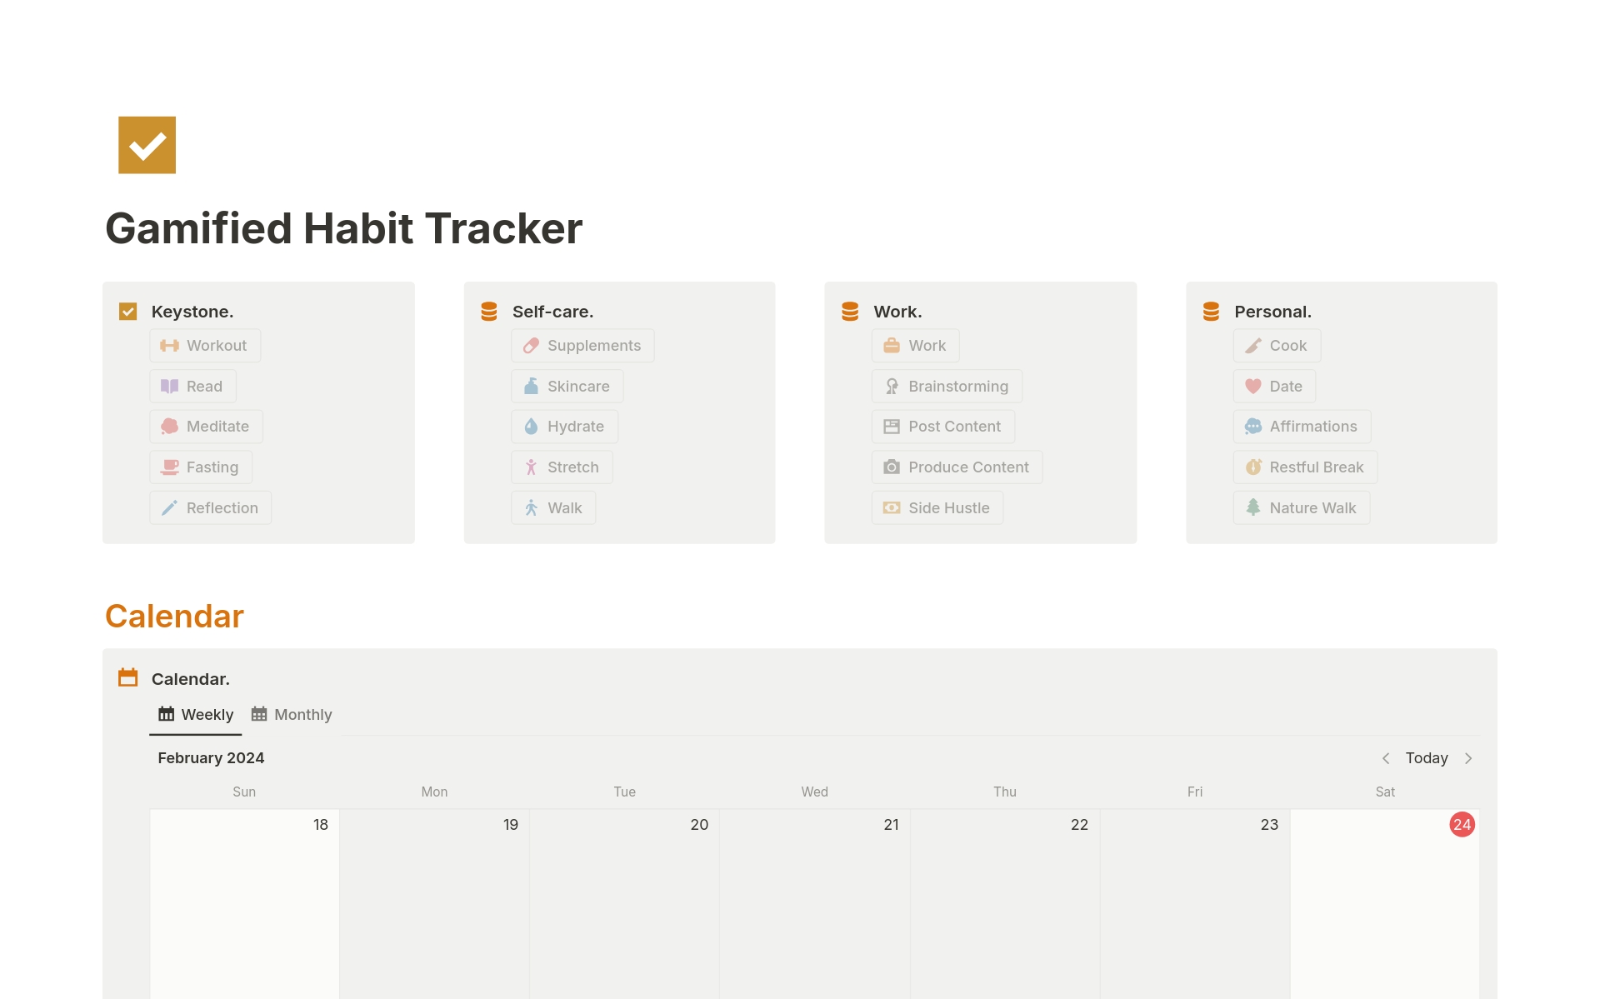Click the Nature Walk tree icon

click(x=1255, y=507)
